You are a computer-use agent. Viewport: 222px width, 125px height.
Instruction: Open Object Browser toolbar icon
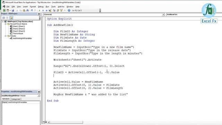pos(61,10)
